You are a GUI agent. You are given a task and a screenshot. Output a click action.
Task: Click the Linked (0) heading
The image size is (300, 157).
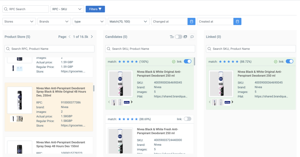[x=213, y=37]
